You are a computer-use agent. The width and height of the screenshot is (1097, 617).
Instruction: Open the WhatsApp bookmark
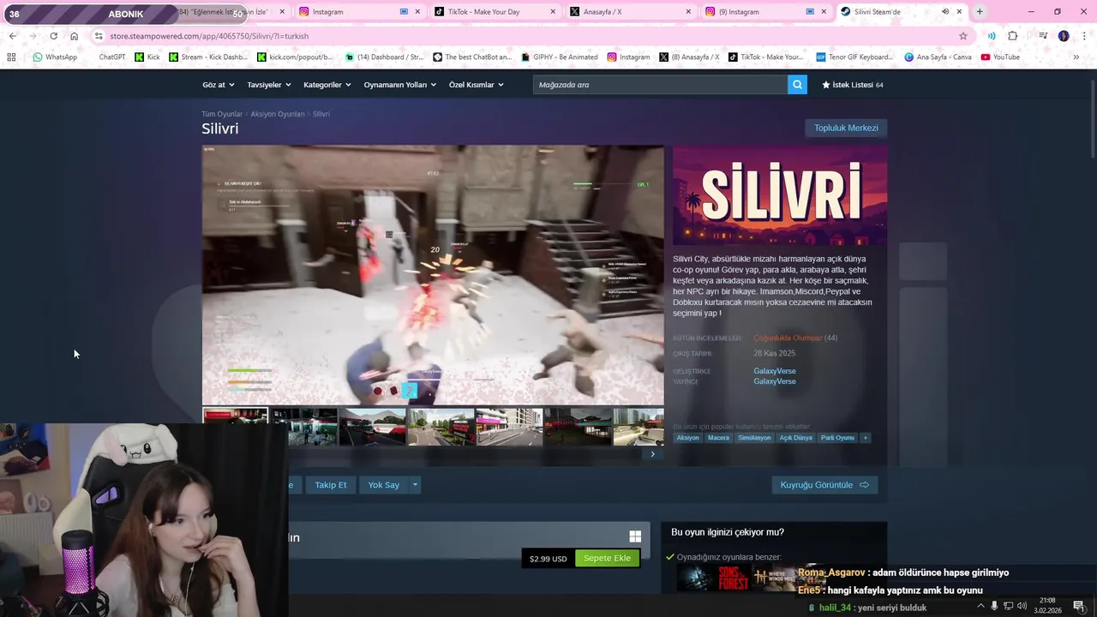[55, 57]
